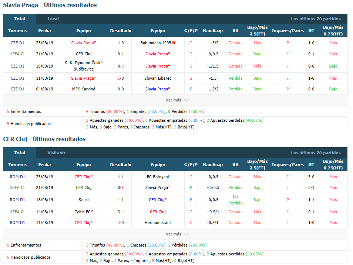Click CZE D1 cell in 11/08/19 row
This screenshot has width=353, height=265.
tap(17, 78)
